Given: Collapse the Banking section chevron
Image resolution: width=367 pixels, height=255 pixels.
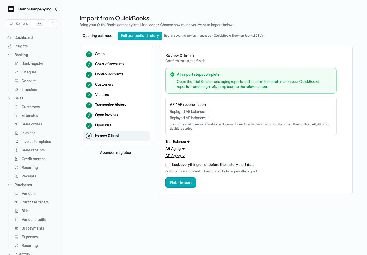Looking at the screenshot, I should [9, 55].
